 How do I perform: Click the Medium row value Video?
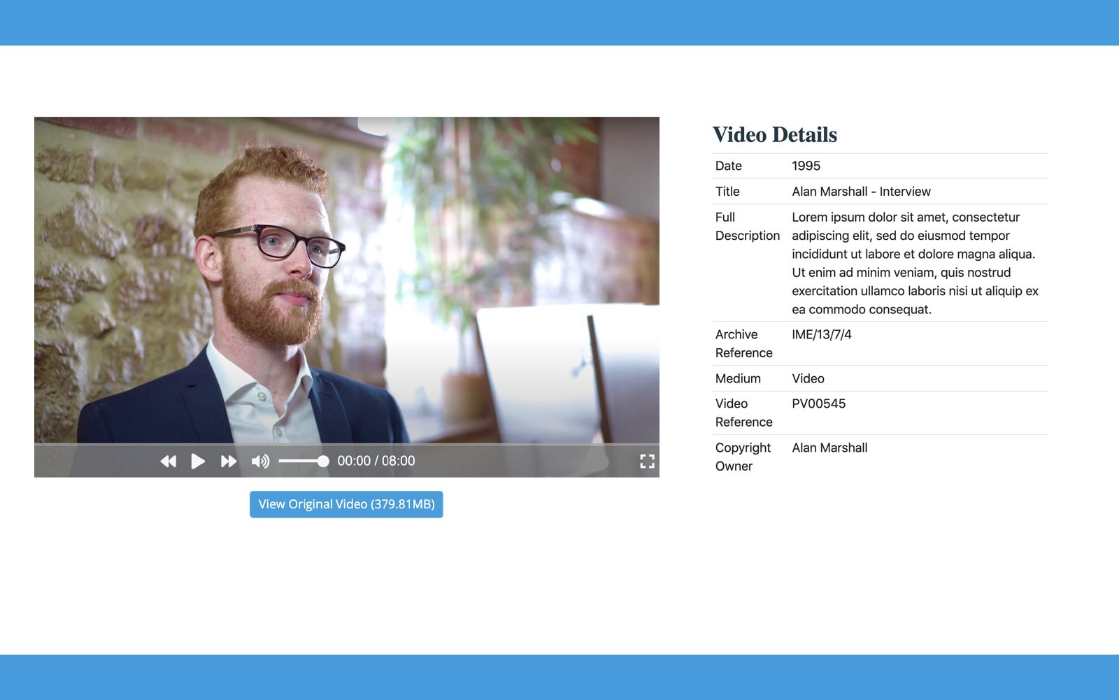(808, 379)
